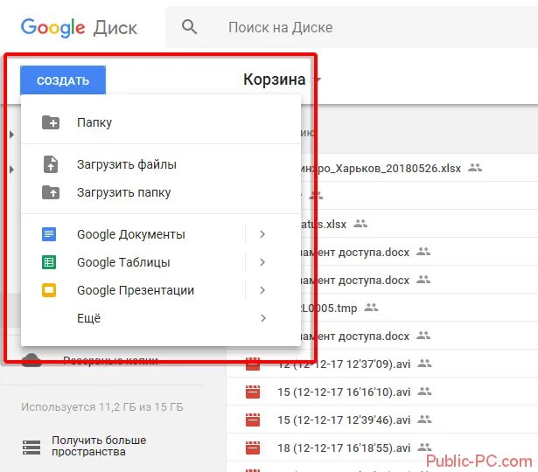Click shared icon beside 12'37'09).avi
The width and height of the screenshot is (538, 472).
click(x=425, y=363)
